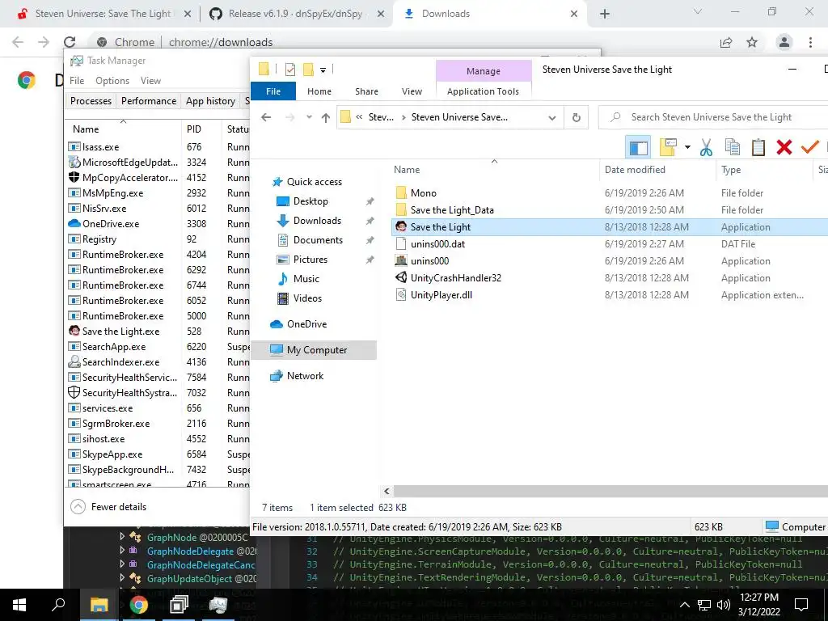828x621 pixels.
Task: Open the Chrome profile icon
Action: click(x=784, y=42)
